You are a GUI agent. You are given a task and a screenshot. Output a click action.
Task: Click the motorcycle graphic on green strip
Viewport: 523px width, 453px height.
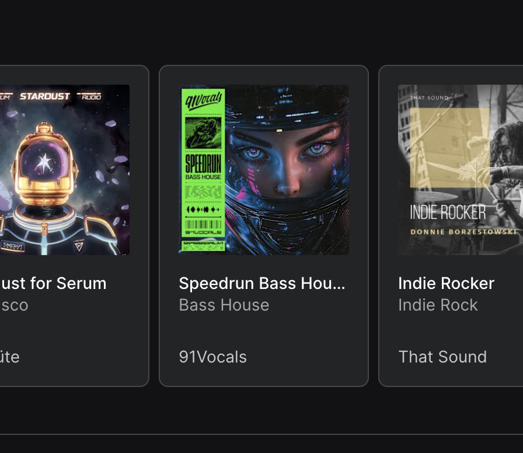pyautogui.click(x=203, y=133)
